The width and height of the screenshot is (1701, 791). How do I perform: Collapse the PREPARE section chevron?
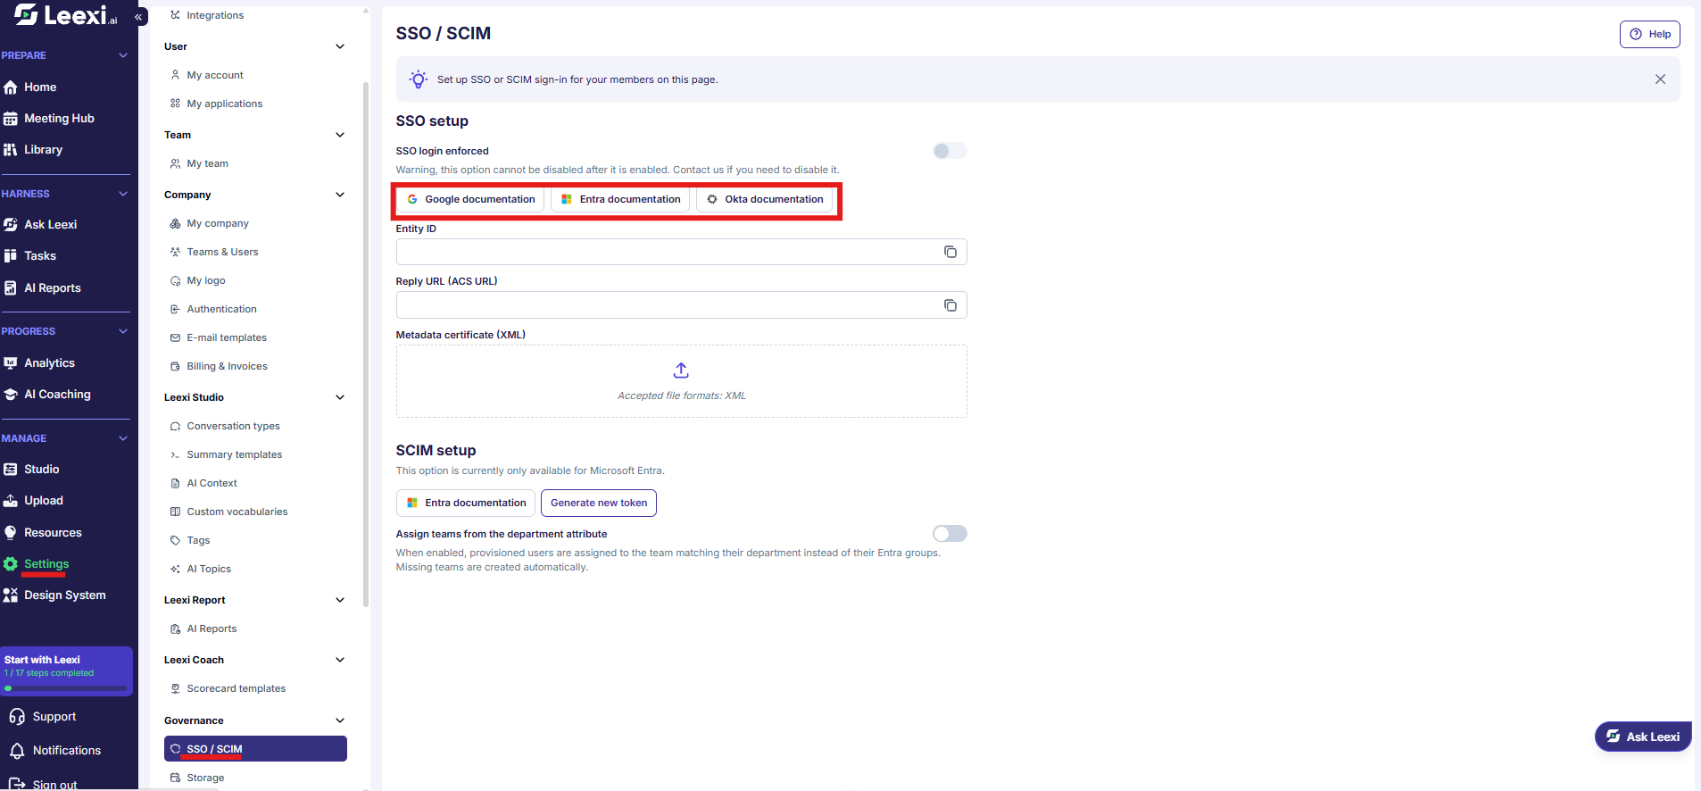[x=123, y=55]
